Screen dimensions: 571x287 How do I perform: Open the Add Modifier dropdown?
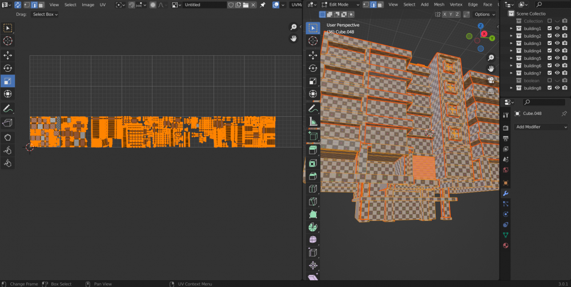541,127
